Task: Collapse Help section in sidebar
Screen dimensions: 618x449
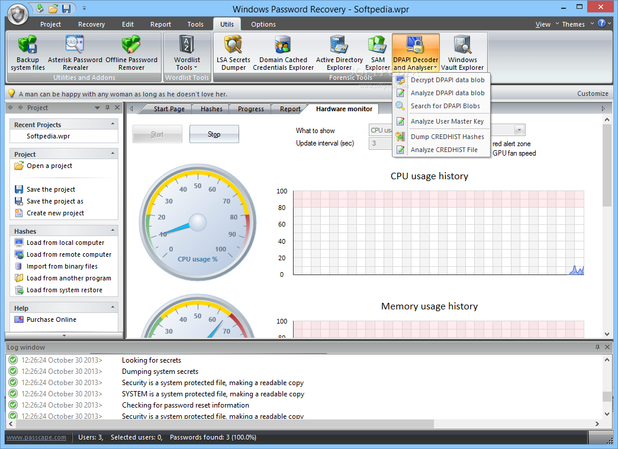Action: [x=112, y=307]
